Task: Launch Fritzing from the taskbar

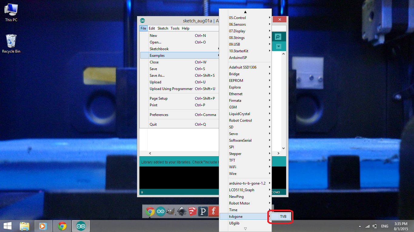Action: tap(213, 211)
